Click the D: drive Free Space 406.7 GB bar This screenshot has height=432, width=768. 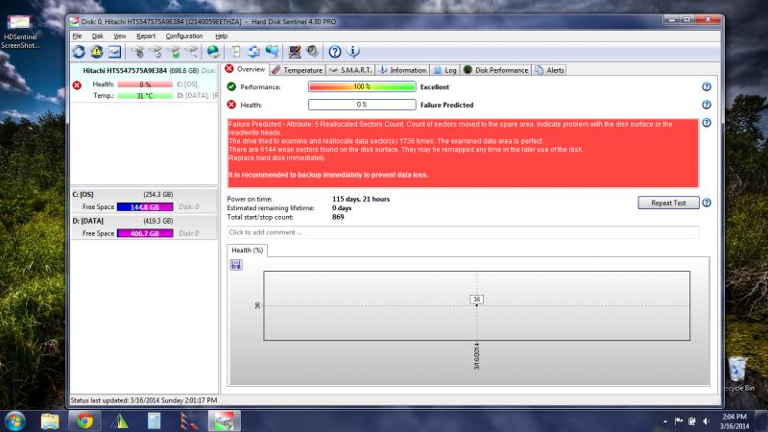(x=145, y=233)
